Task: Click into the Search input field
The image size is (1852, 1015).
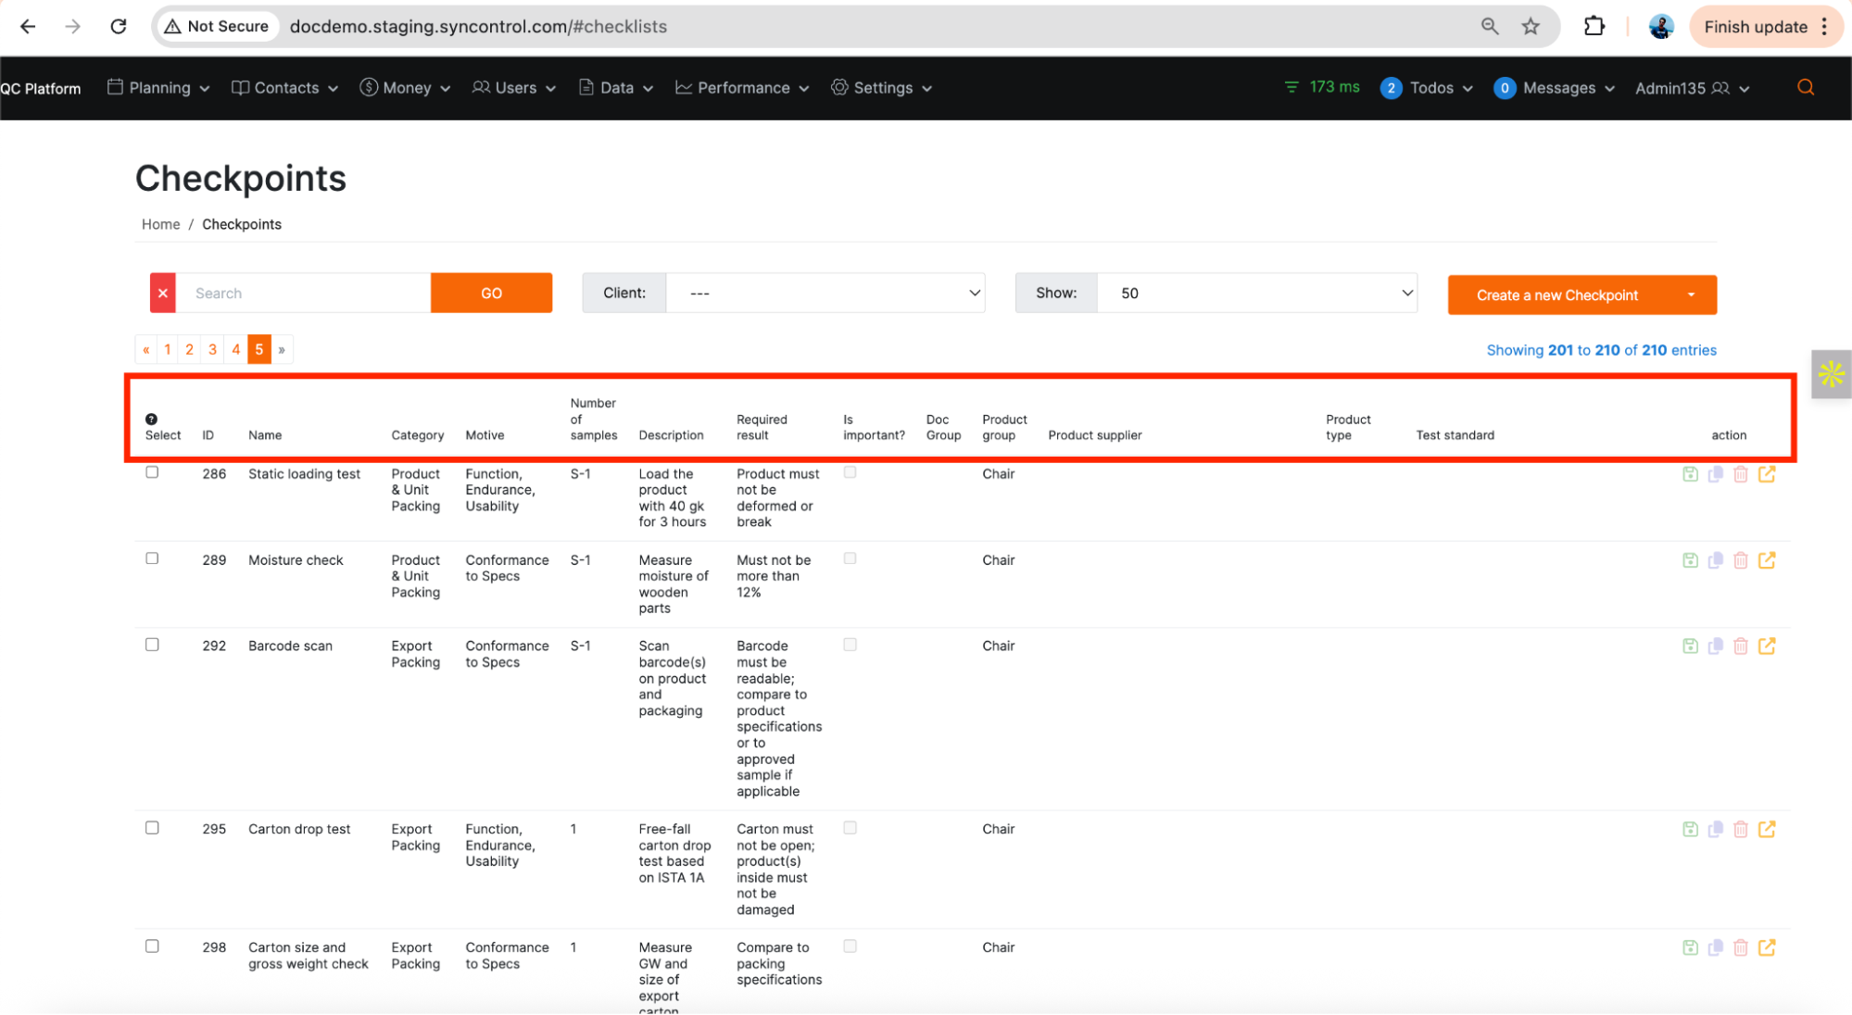Action: tap(303, 293)
